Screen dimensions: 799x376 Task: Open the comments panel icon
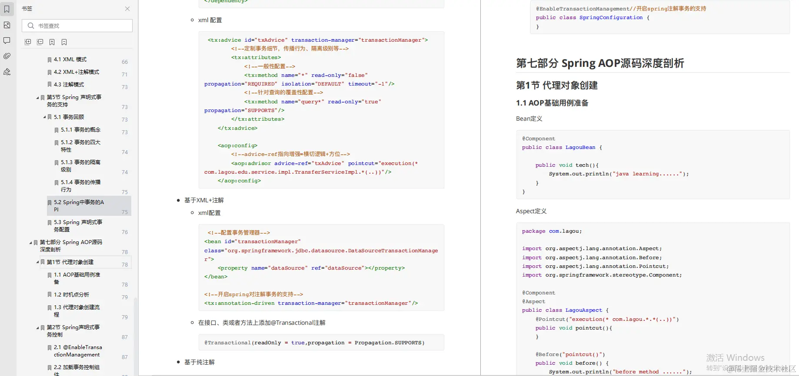pyautogui.click(x=7, y=41)
